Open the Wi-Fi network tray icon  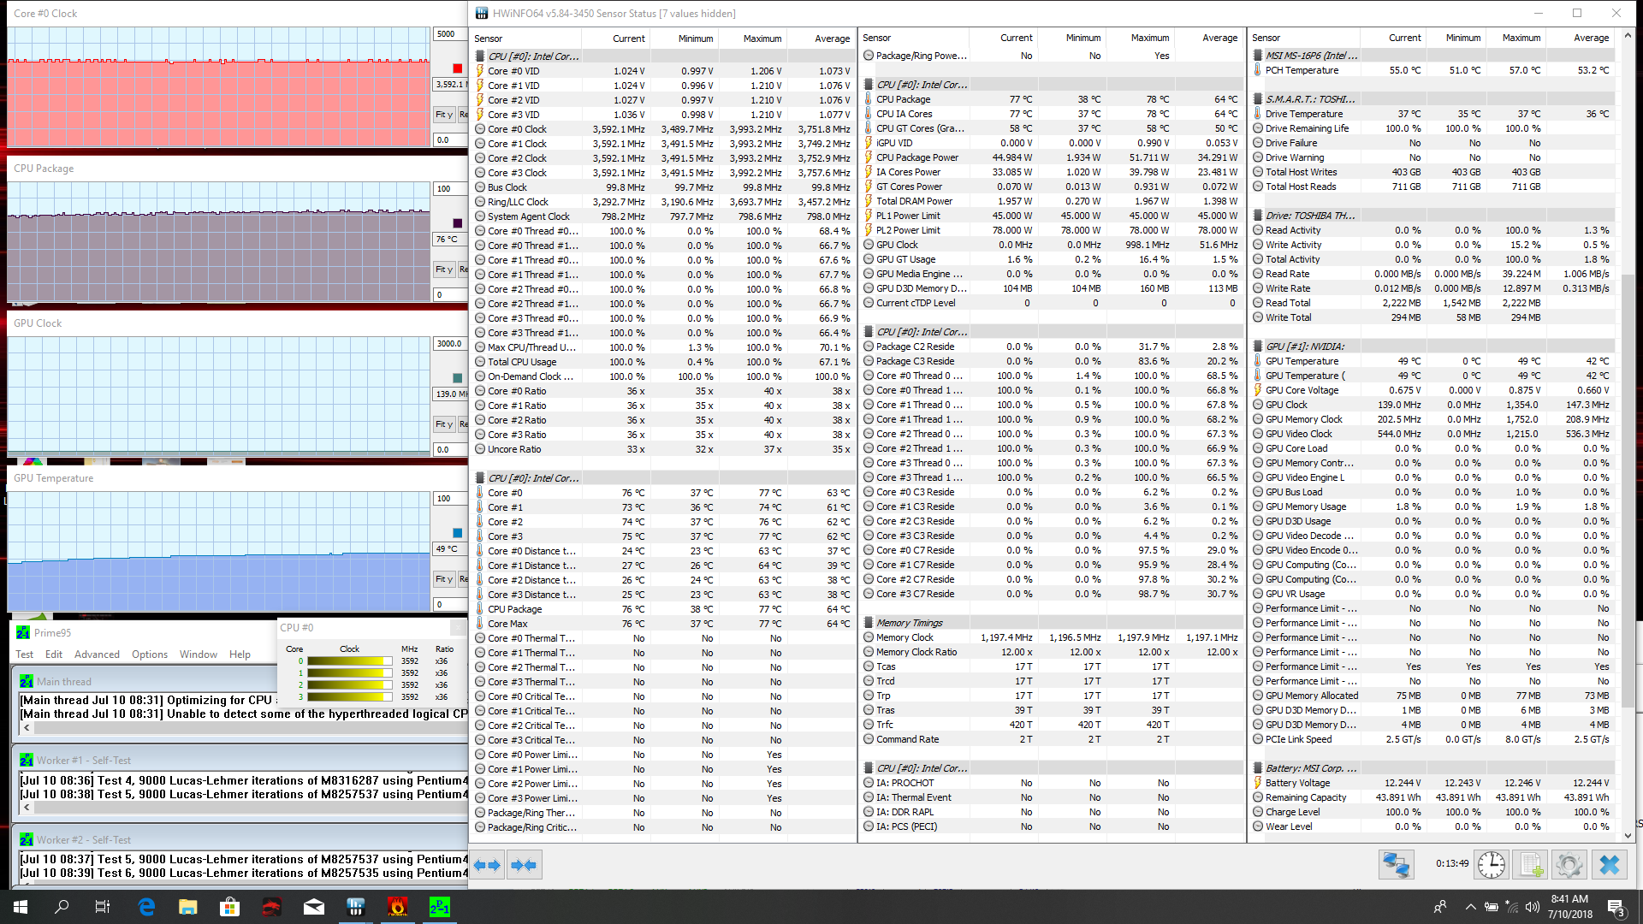(x=1512, y=907)
